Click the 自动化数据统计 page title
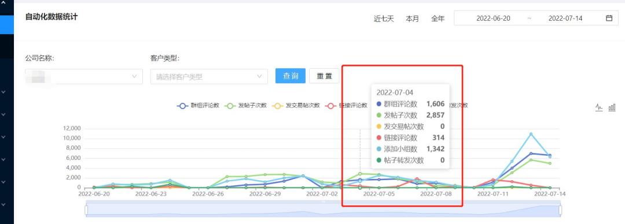The image size is (625, 224). pyautogui.click(x=52, y=17)
